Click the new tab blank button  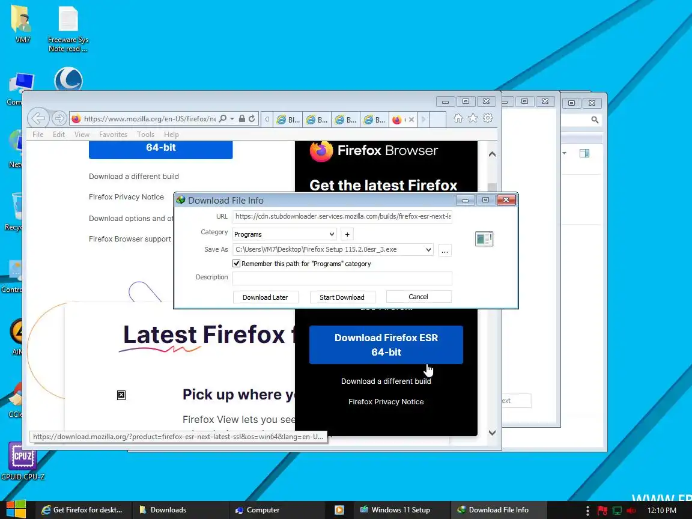[437, 119]
